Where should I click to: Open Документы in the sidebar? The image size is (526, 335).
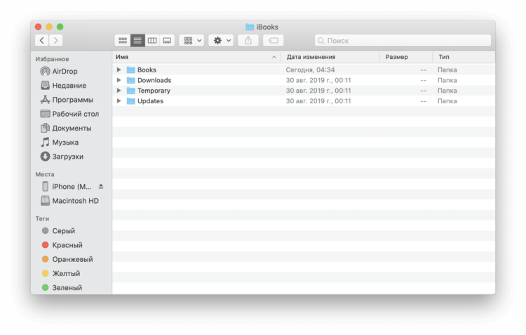[x=66, y=128]
